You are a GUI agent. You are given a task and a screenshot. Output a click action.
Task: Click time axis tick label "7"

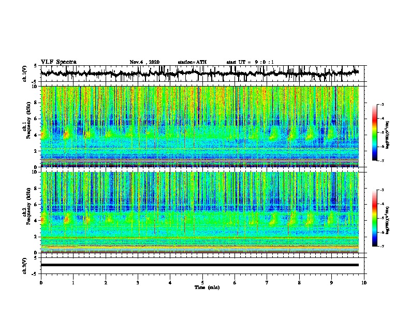tap(267, 283)
